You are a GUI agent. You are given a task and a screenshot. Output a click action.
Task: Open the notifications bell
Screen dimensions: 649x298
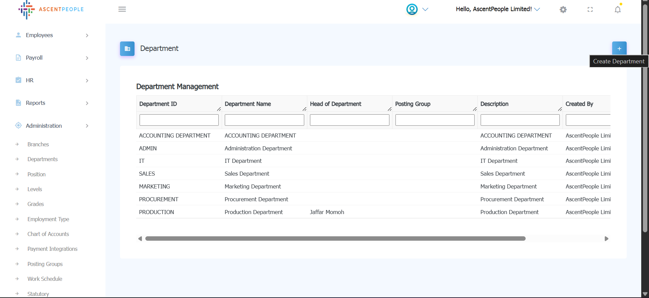point(618,9)
